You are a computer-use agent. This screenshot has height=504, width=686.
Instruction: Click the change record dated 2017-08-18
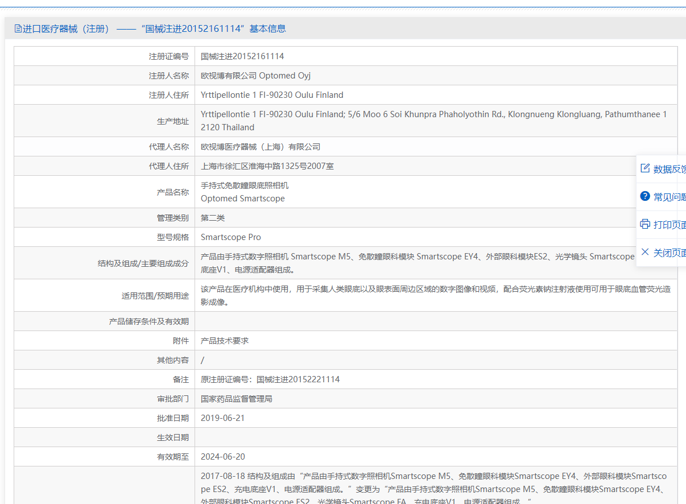click(434, 488)
